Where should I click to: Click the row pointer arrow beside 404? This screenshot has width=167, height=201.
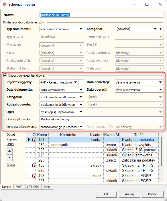[29, 140]
